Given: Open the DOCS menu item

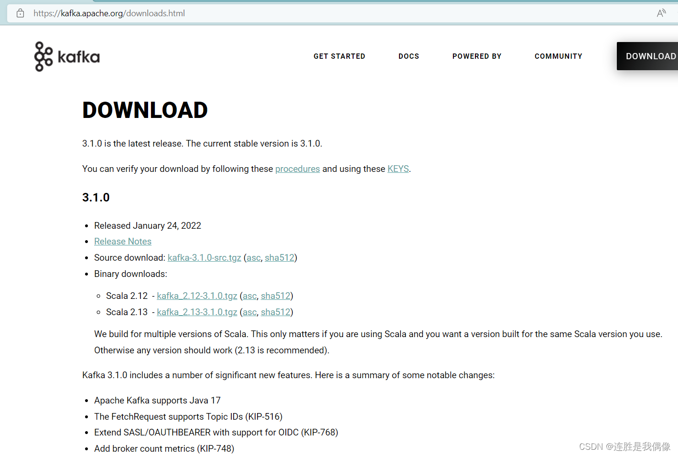Looking at the screenshot, I should (409, 56).
